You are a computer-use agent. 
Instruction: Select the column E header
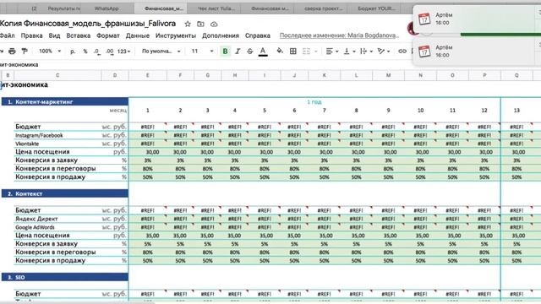coord(148,75)
